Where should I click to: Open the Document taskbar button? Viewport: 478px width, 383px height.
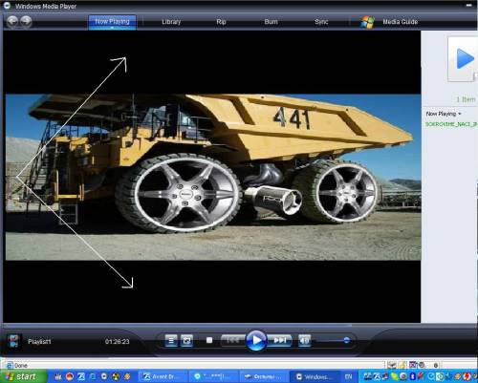click(x=264, y=376)
